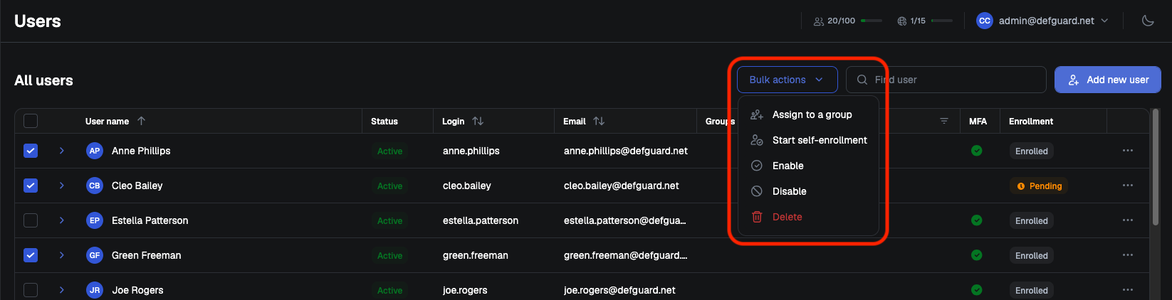Click the CC admin avatar icon
The height and width of the screenshot is (300, 1172).
(x=985, y=21)
